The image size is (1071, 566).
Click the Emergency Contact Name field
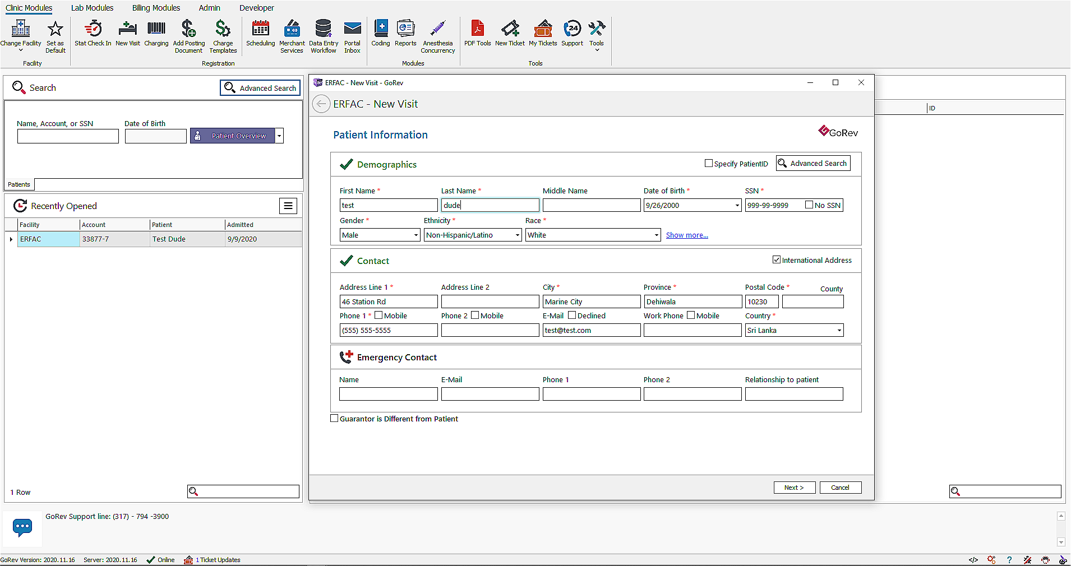tap(389, 394)
